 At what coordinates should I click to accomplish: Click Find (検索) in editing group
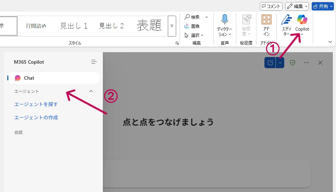pos(192,17)
